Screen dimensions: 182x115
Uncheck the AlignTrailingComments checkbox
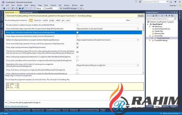pyautogui.click(x=77, y=47)
